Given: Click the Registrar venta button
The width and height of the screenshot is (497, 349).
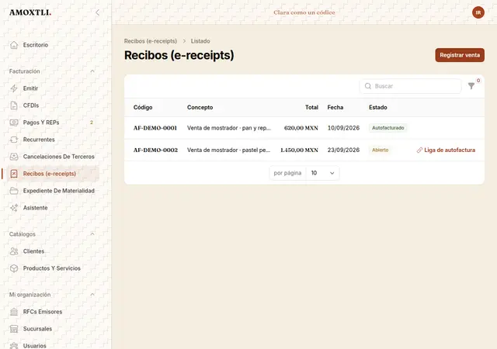Looking at the screenshot, I should click(x=460, y=55).
